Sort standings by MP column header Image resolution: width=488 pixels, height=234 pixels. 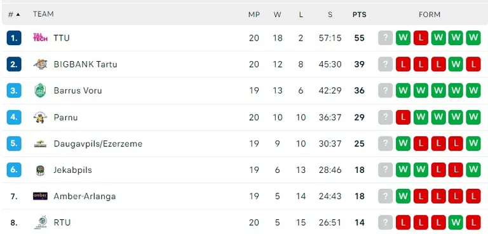coord(254,15)
